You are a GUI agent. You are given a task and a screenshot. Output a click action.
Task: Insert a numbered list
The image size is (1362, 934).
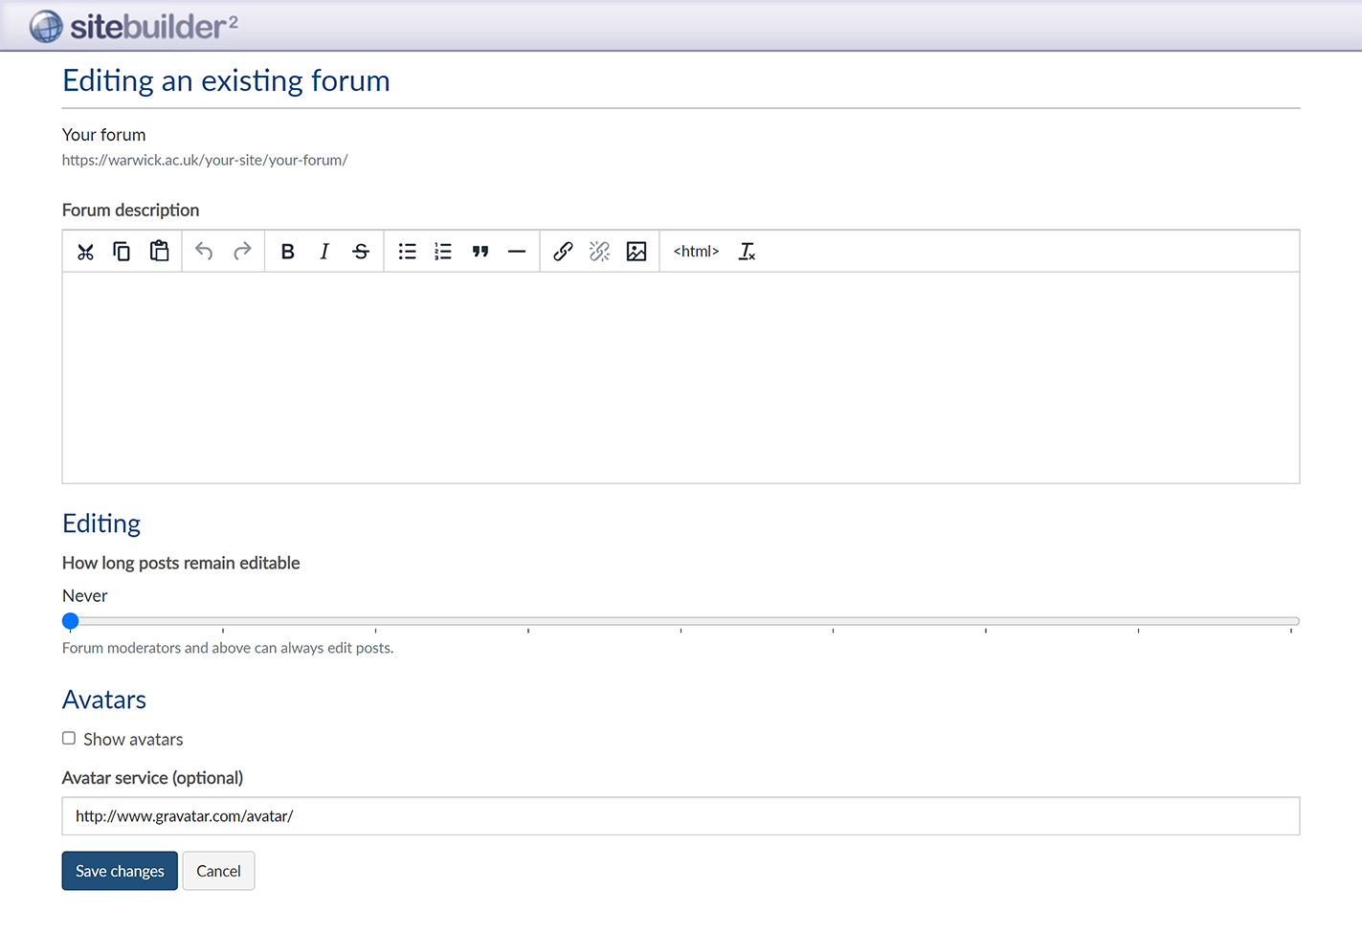pos(443,252)
